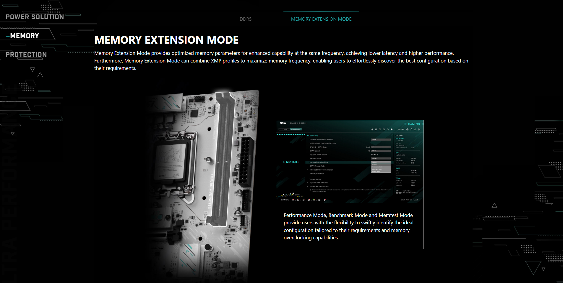Viewport: 563px width, 283px height.
Task: Select Advanced (F7) tab in the BIOS screenshot
Action: point(296,129)
